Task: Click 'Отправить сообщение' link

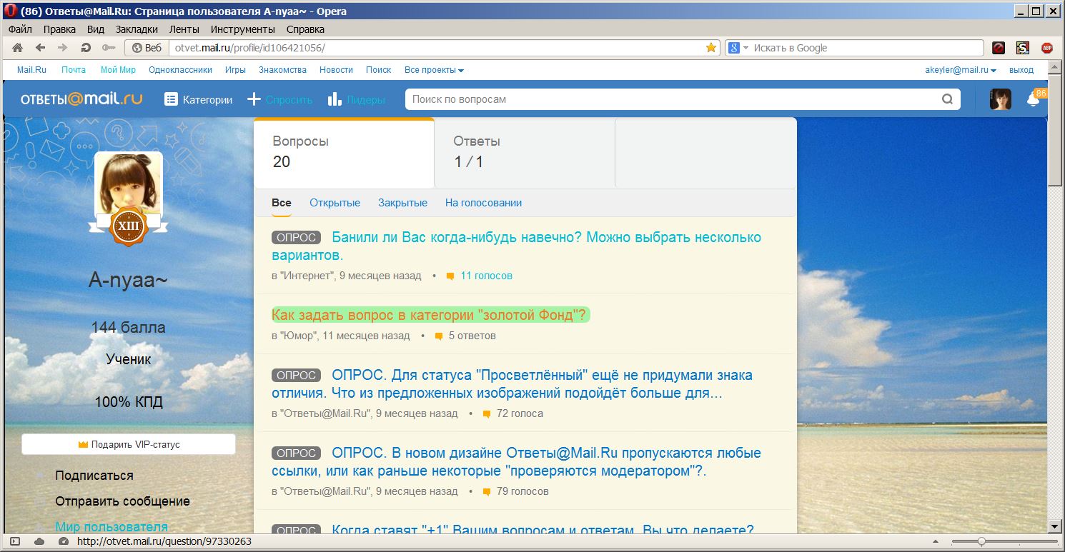Action: [x=122, y=501]
